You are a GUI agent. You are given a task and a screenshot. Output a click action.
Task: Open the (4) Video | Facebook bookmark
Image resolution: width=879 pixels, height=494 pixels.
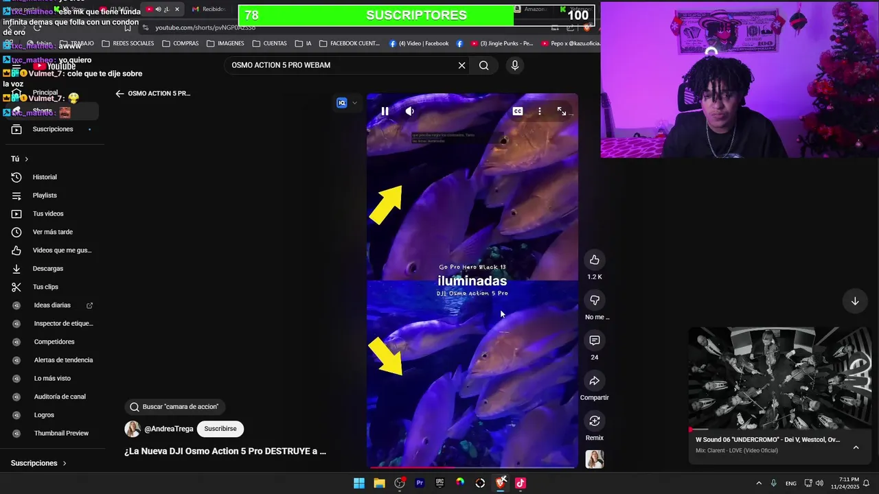(x=419, y=43)
